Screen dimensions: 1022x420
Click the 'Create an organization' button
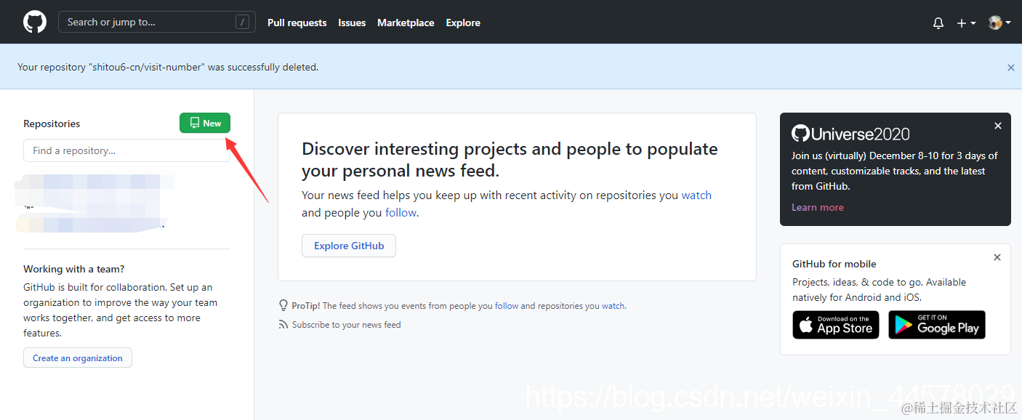[78, 358]
